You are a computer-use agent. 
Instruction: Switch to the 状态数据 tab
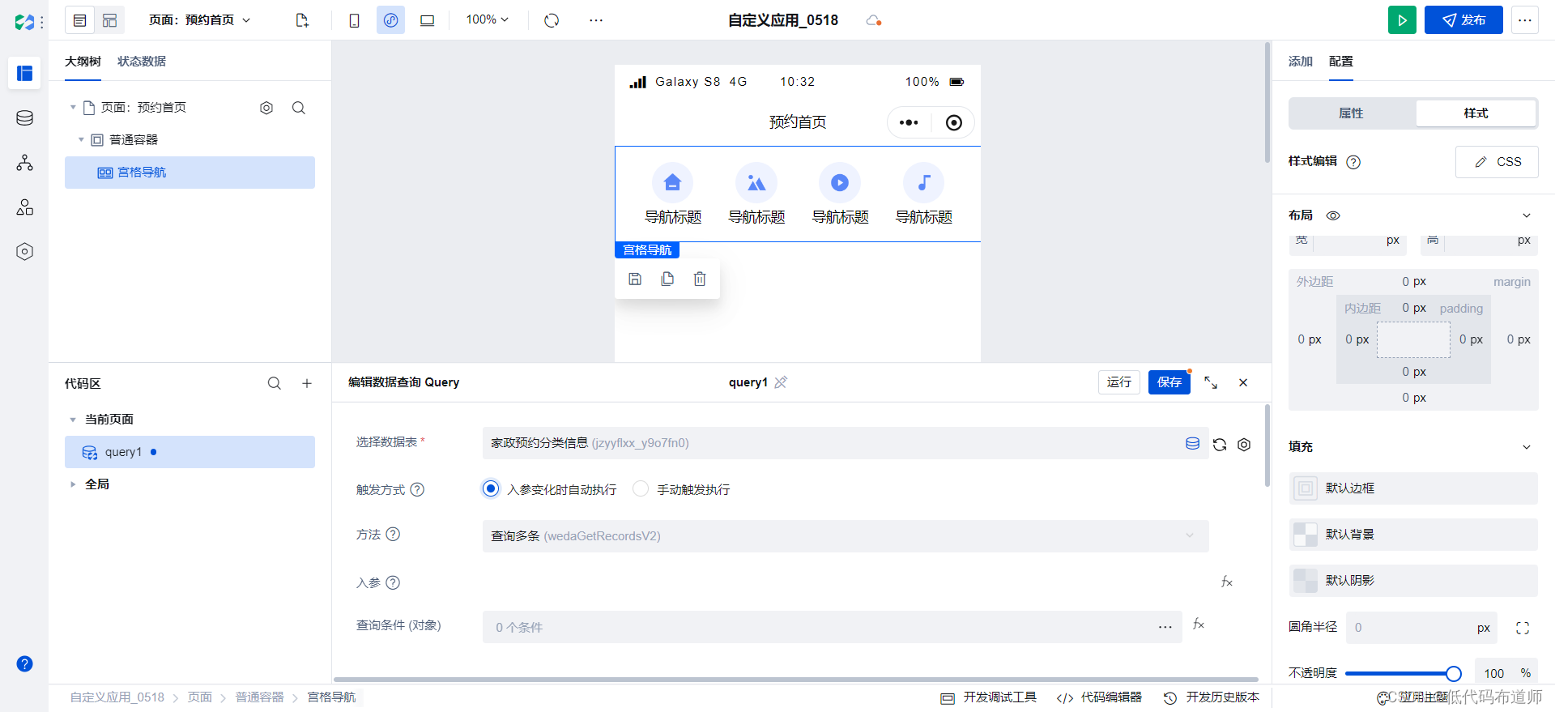(x=142, y=62)
